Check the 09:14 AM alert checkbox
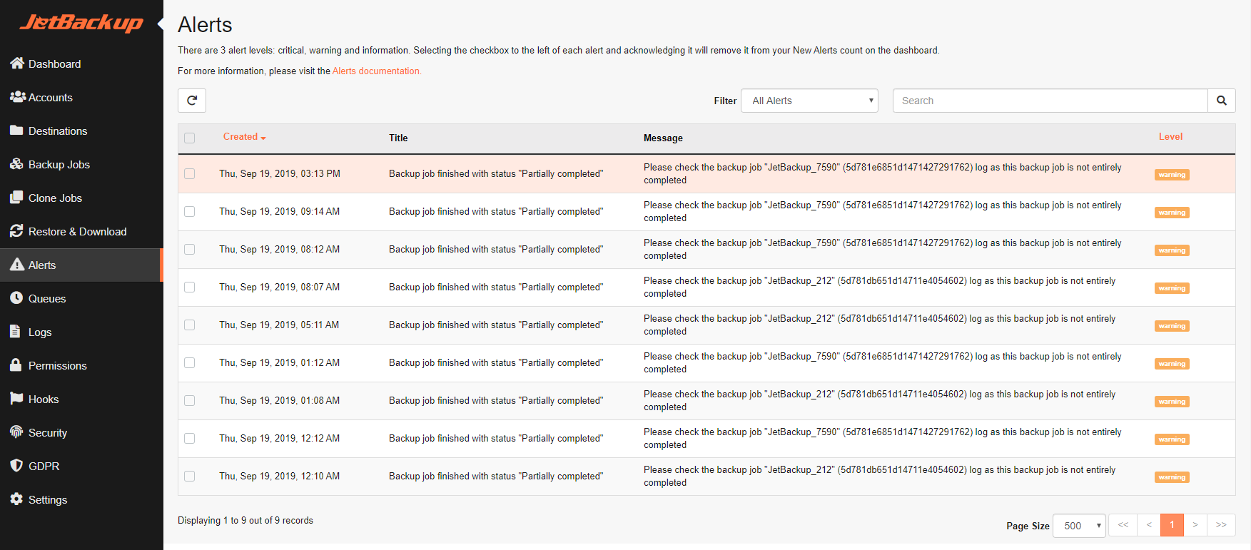The height and width of the screenshot is (550, 1251). [x=189, y=211]
